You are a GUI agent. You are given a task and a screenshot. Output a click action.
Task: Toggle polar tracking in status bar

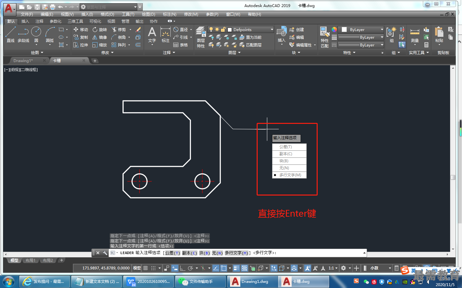pyautogui.click(x=190, y=268)
